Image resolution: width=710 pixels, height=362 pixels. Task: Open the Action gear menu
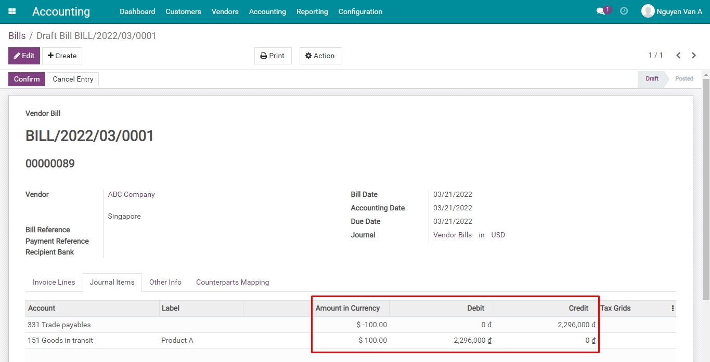[x=320, y=56]
